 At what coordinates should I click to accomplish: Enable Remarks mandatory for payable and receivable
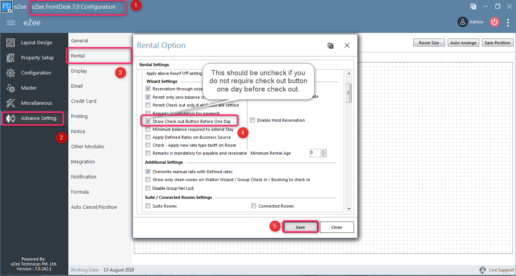click(148, 153)
